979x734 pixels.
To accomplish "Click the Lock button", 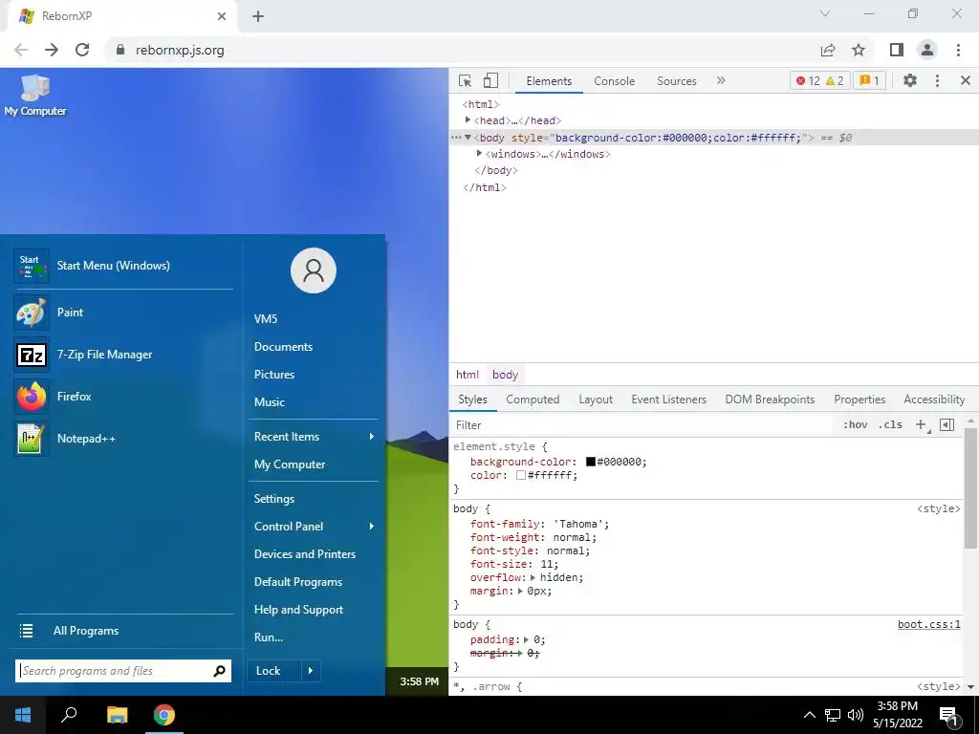I will click(273, 671).
